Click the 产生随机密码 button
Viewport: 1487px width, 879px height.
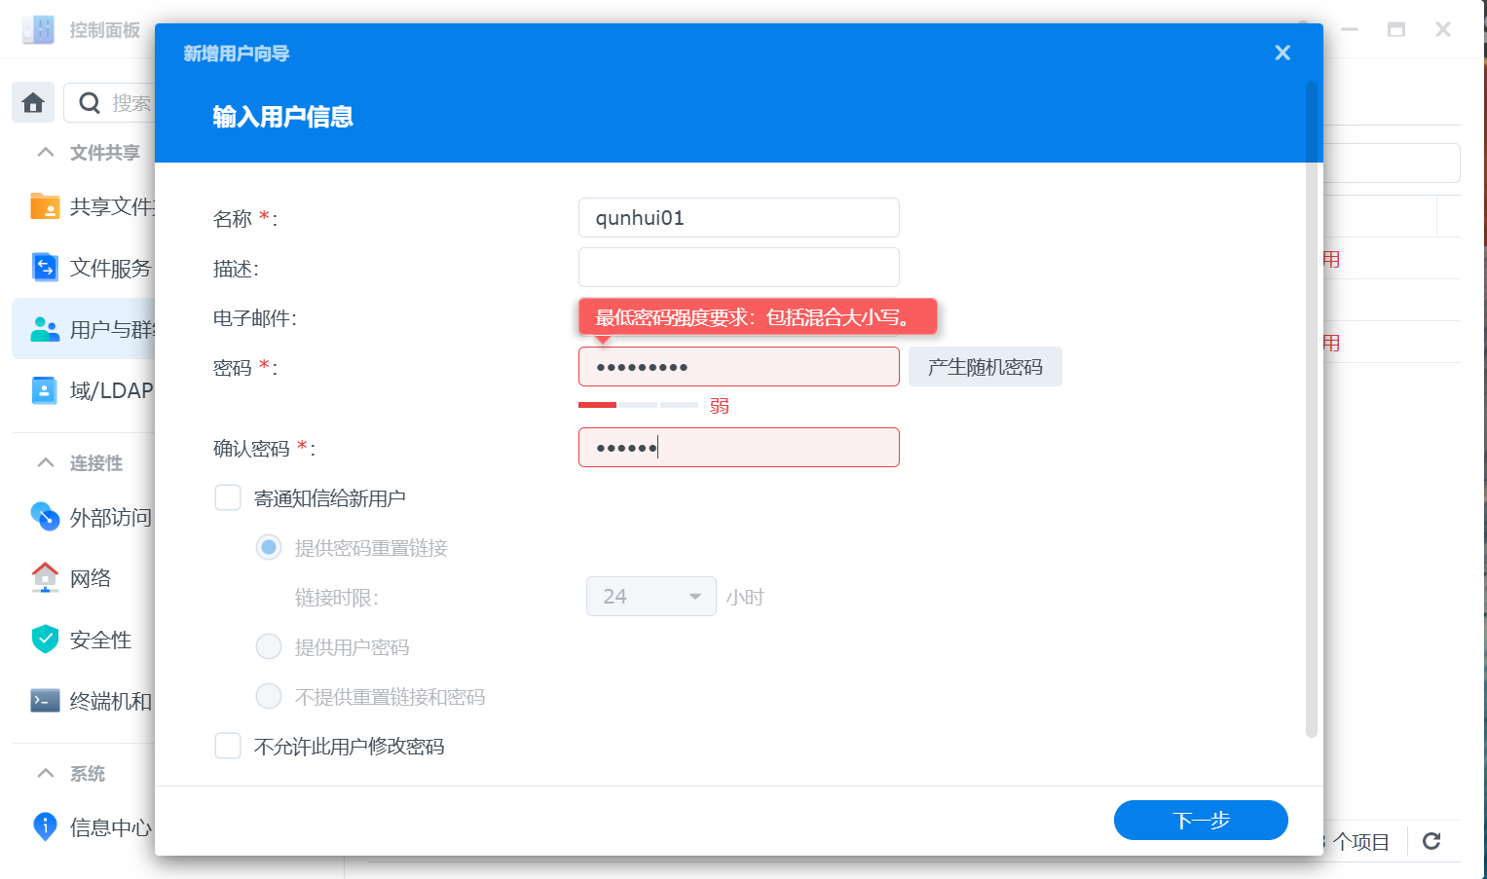[x=985, y=366]
